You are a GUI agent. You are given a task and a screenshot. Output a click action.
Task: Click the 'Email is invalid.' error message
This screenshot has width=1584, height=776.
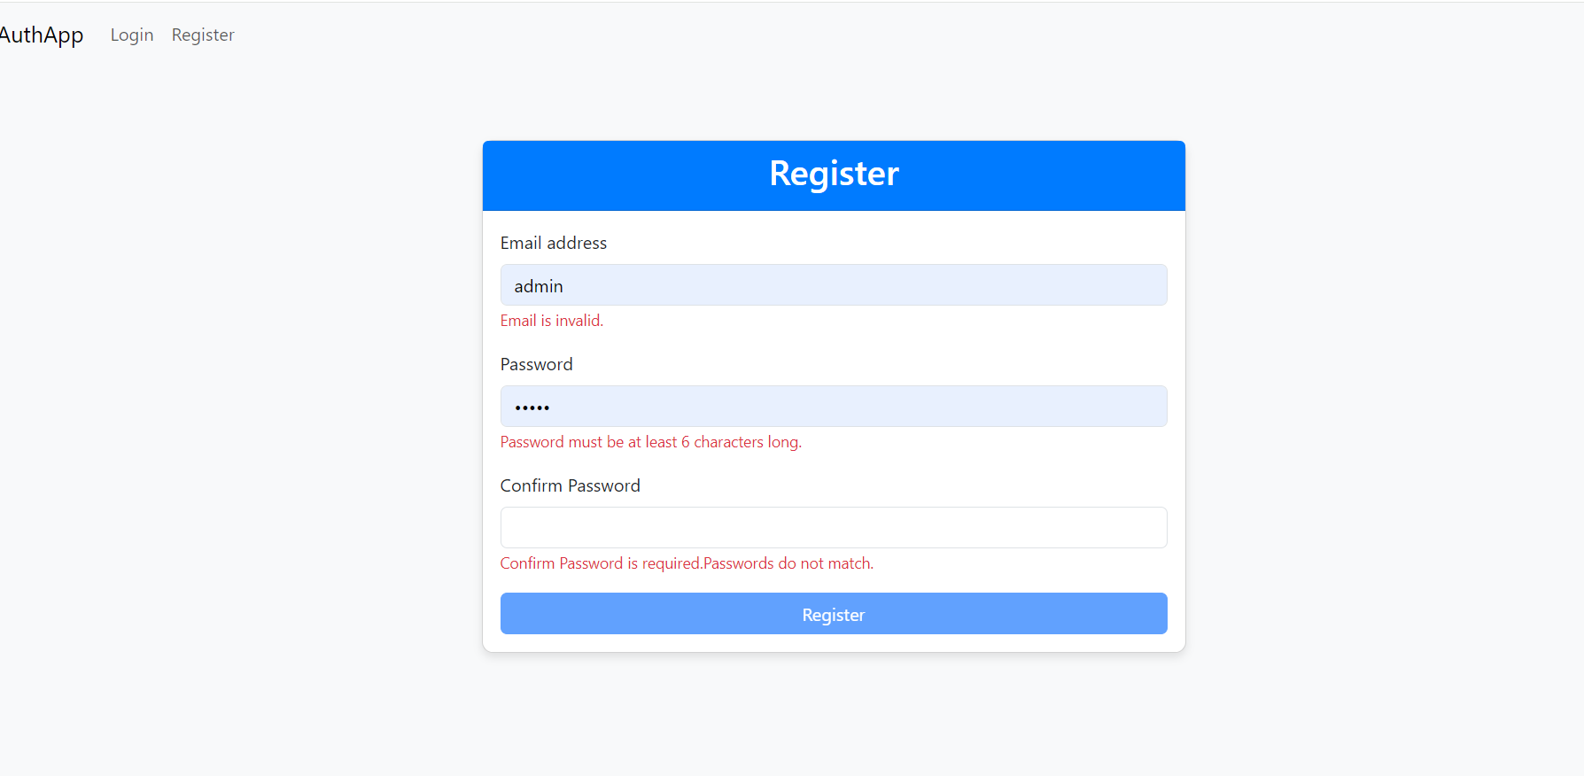point(552,321)
